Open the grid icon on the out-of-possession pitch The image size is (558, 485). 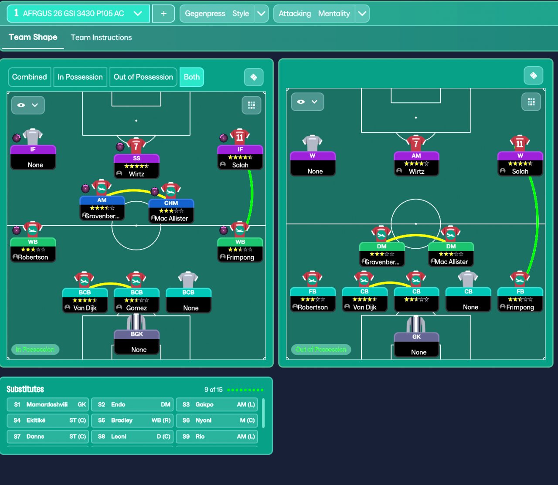pos(531,102)
